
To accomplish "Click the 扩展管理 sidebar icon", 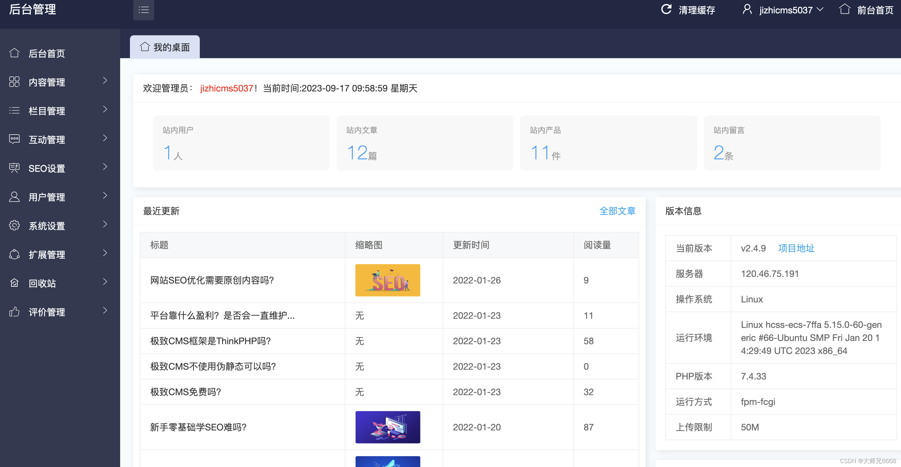I will (14, 254).
